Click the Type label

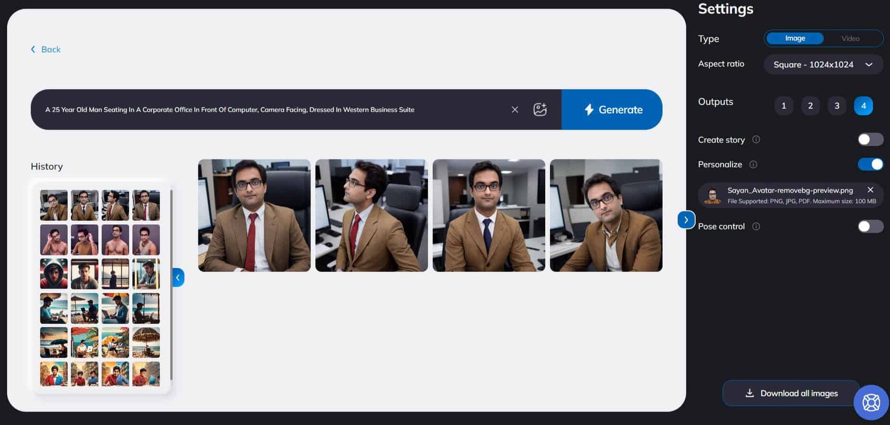[x=709, y=39]
